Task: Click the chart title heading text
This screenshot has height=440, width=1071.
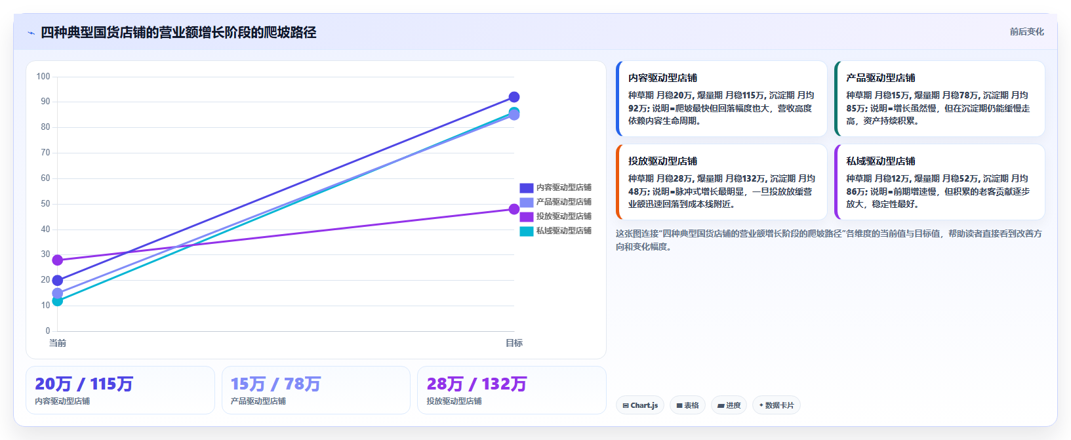Action: pos(178,32)
